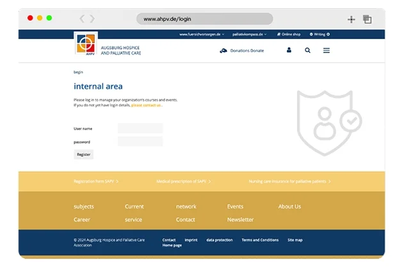The height and width of the screenshot is (275, 402).
Task: Click Imprint footer link
Action: coord(191,240)
